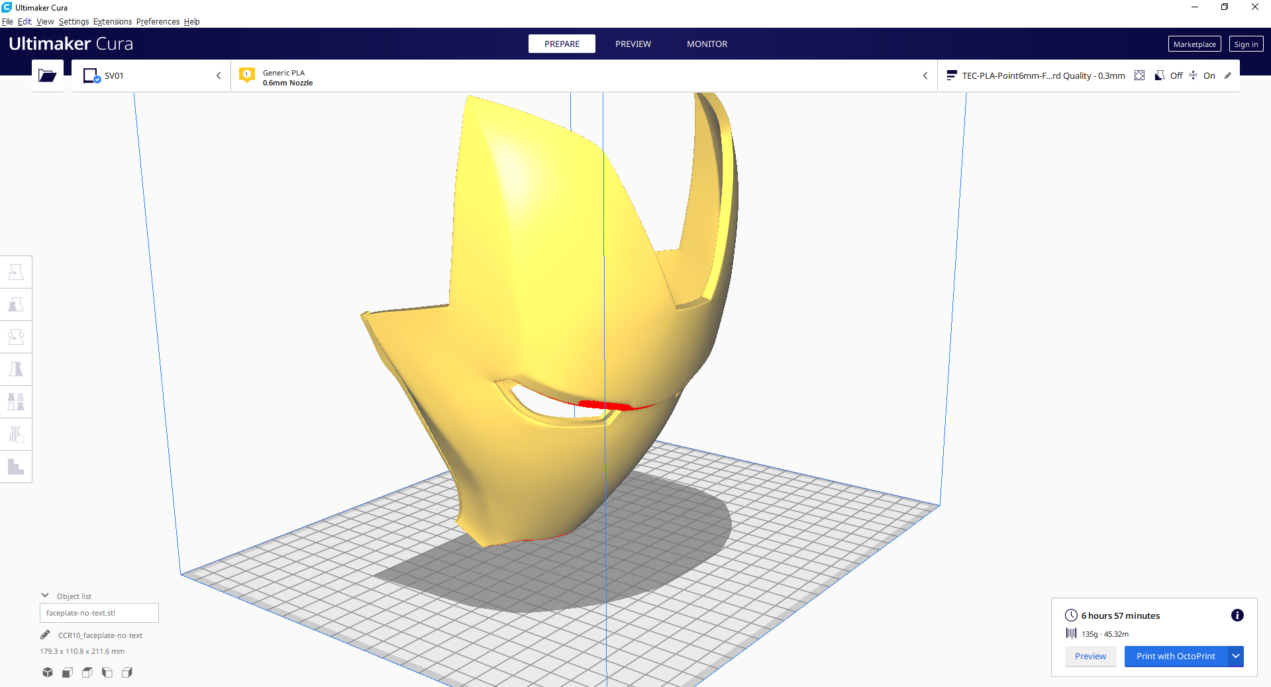Open the Preferences menu
This screenshot has height=687, width=1271.
158,21
